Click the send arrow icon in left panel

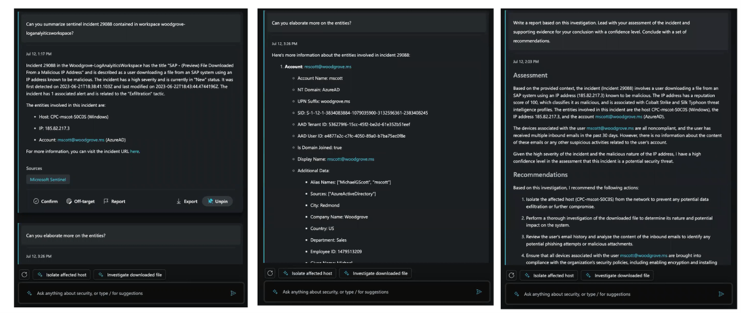pyautogui.click(x=233, y=293)
